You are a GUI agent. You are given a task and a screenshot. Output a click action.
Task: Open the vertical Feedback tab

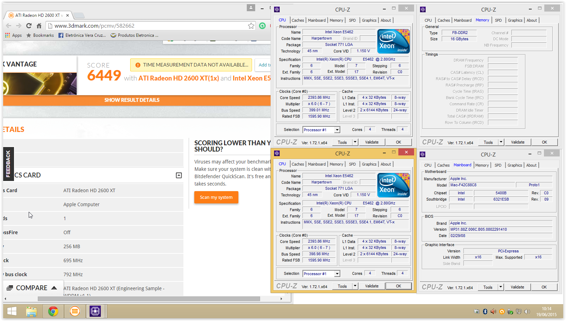(x=8, y=164)
